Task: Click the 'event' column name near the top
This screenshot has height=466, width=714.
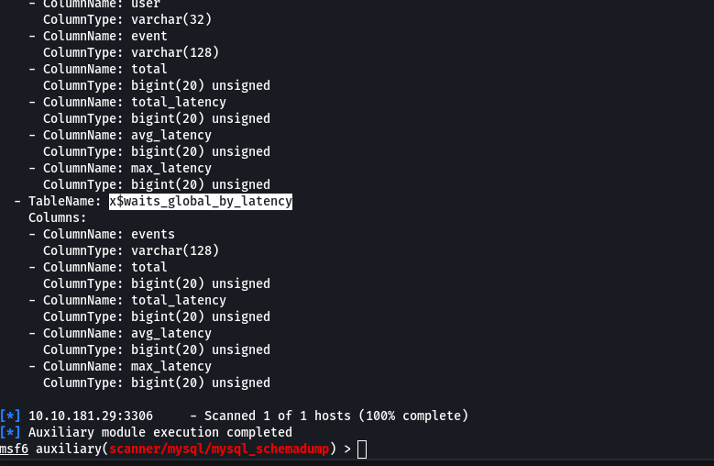Action: point(149,36)
